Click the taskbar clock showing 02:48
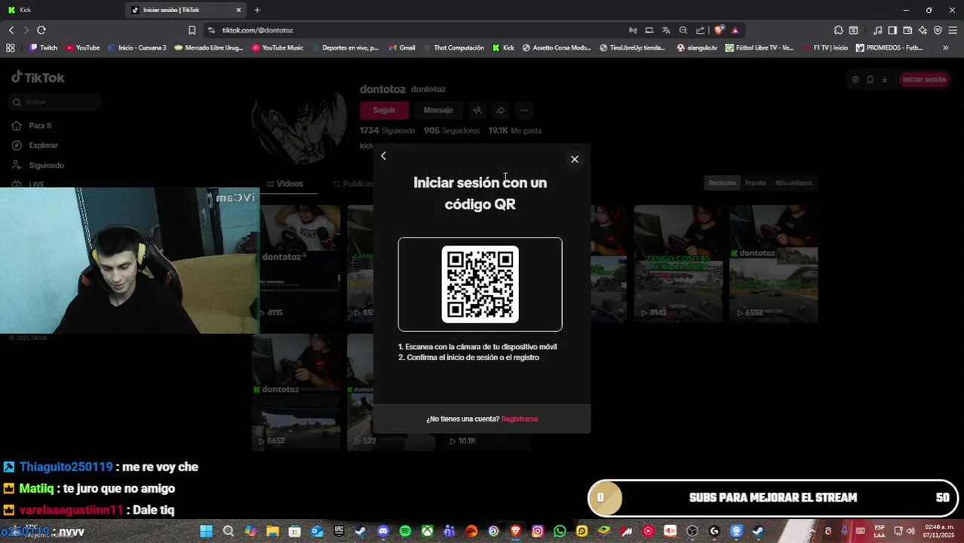This screenshot has height=543, width=964. tap(941, 531)
